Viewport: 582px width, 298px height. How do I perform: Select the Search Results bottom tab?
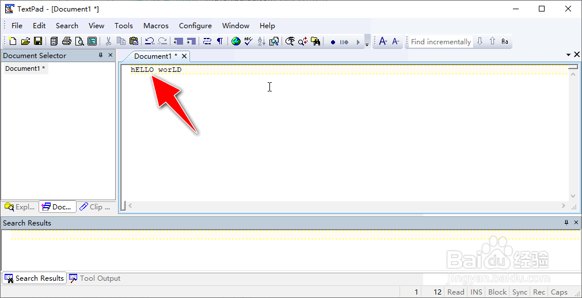point(34,278)
